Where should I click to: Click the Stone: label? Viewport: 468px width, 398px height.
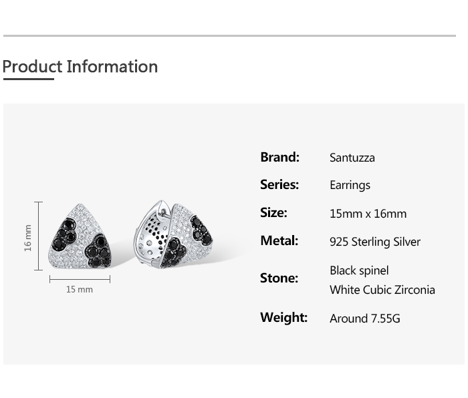point(279,278)
